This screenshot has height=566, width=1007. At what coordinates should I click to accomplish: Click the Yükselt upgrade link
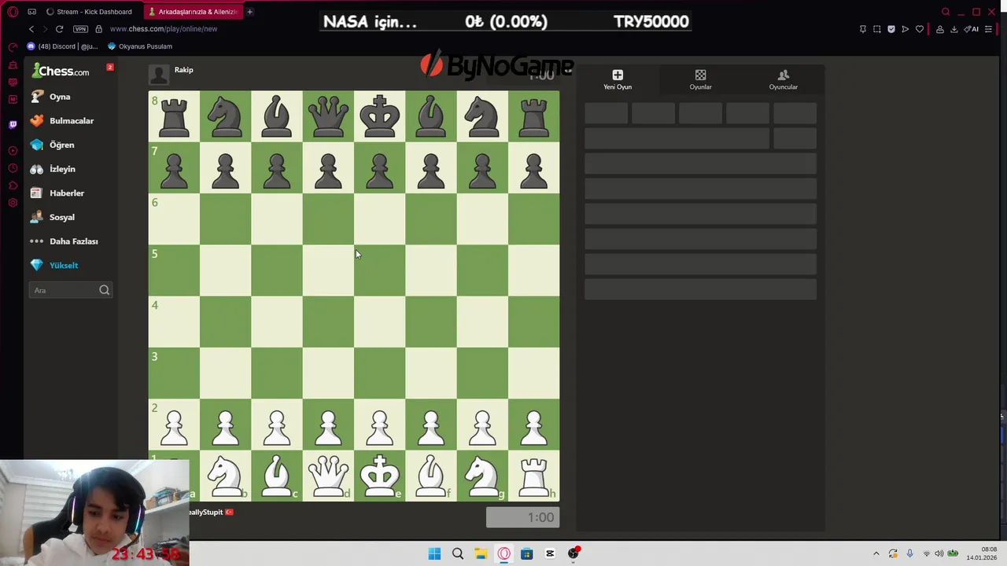pyautogui.click(x=55, y=266)
